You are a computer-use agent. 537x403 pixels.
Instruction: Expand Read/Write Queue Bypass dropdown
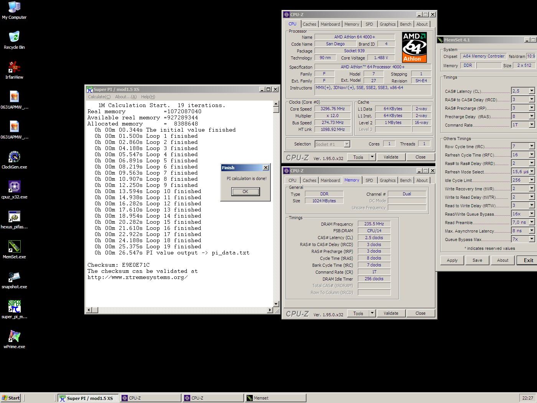532,214
